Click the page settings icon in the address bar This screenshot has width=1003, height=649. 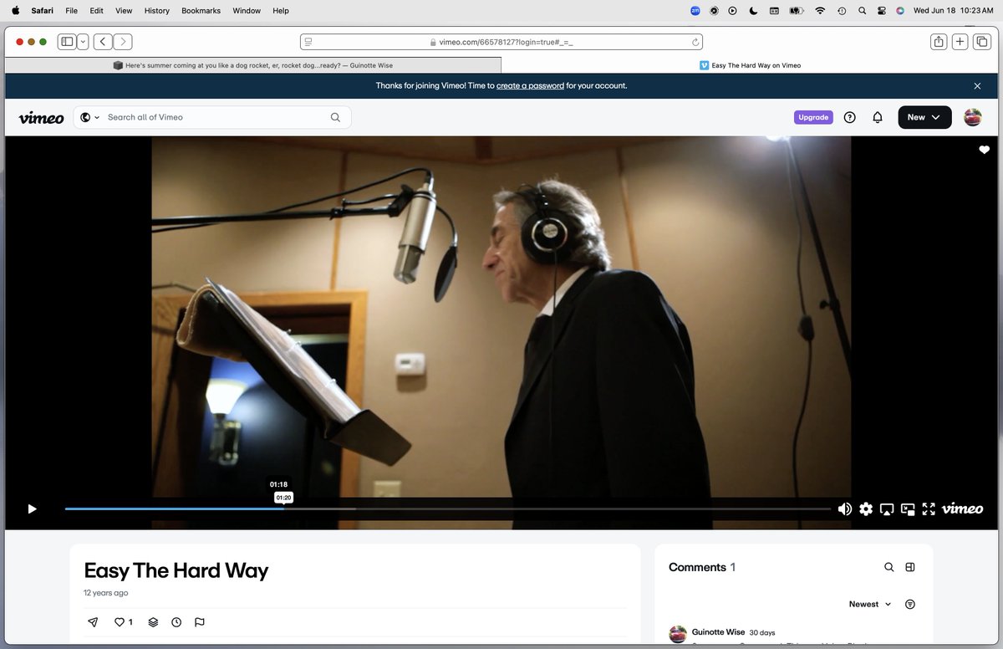(x=308, y=42)
